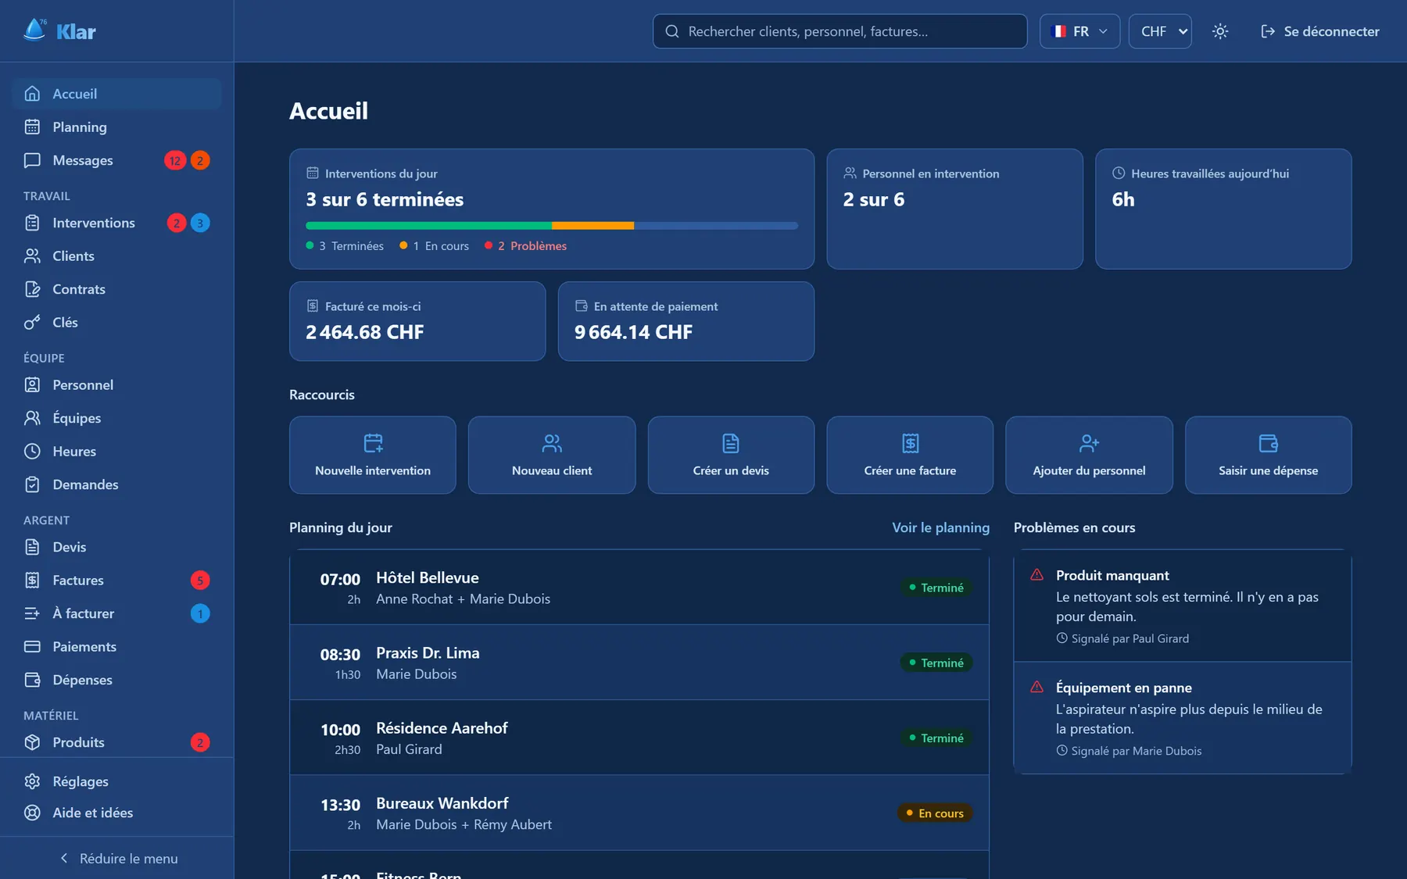Open the Produit manquant problem
The width and height of the screenshot is (1407, 879).
[1183, 606]
